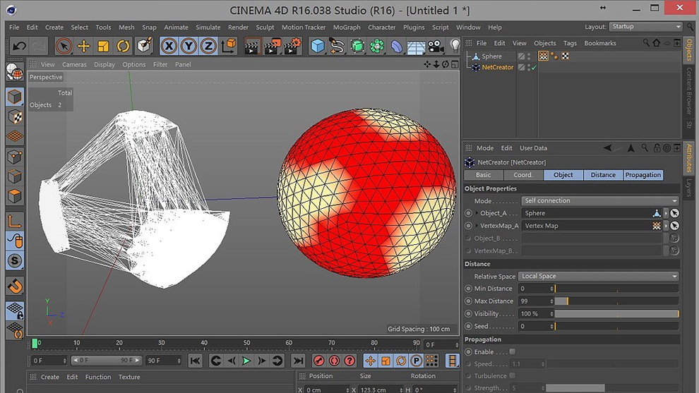Viewport: 699px width, 393px height.
Task: Select Sphere in Object Manager
Action: tap(491, 56)
